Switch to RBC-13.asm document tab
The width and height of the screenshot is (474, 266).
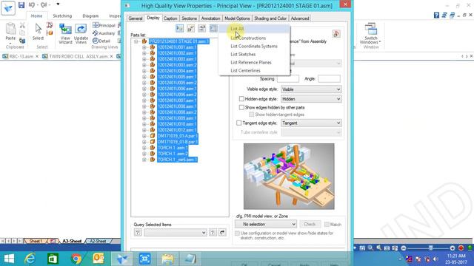point(21,56)
